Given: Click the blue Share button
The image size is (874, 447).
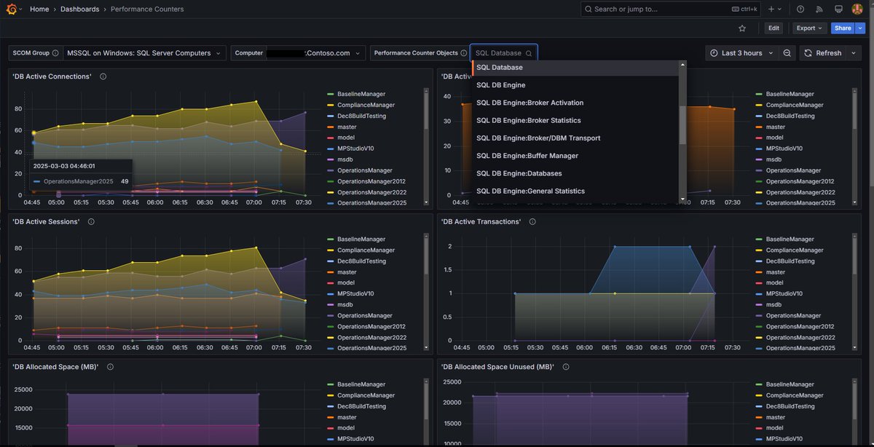Looking at the screenshot, I should click(x=843, y=28).
